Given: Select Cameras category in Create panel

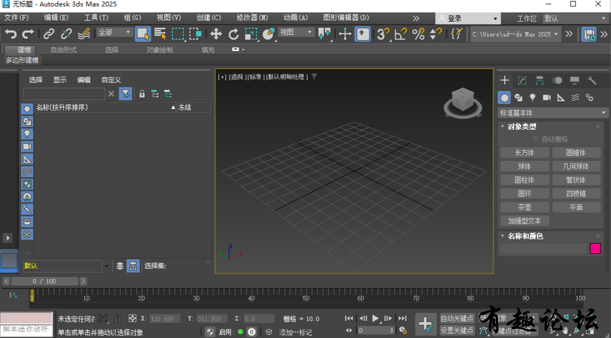Looking at the screenshot, I should point(547,98).
